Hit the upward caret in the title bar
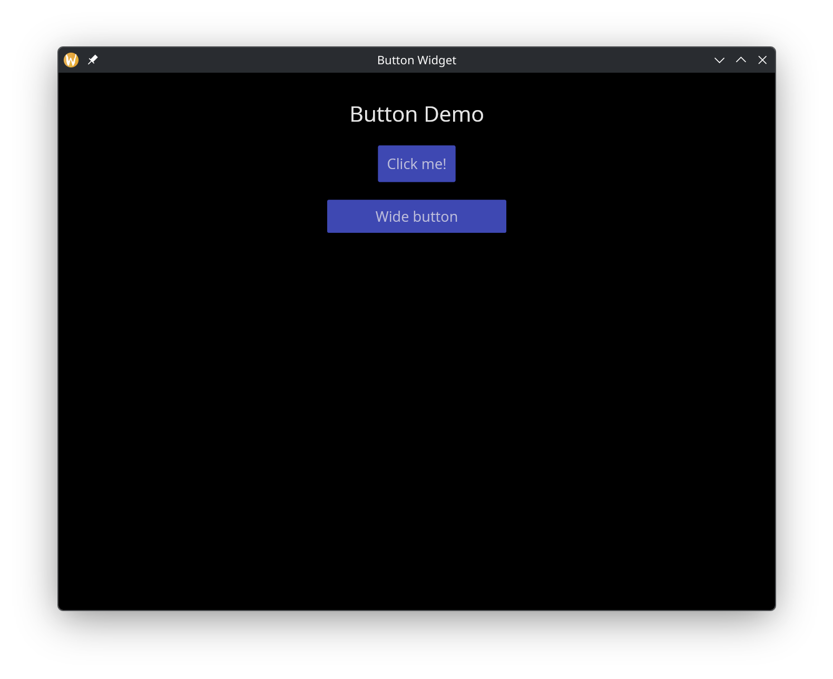This screenshot has width=833, height=679. (741, 60)
